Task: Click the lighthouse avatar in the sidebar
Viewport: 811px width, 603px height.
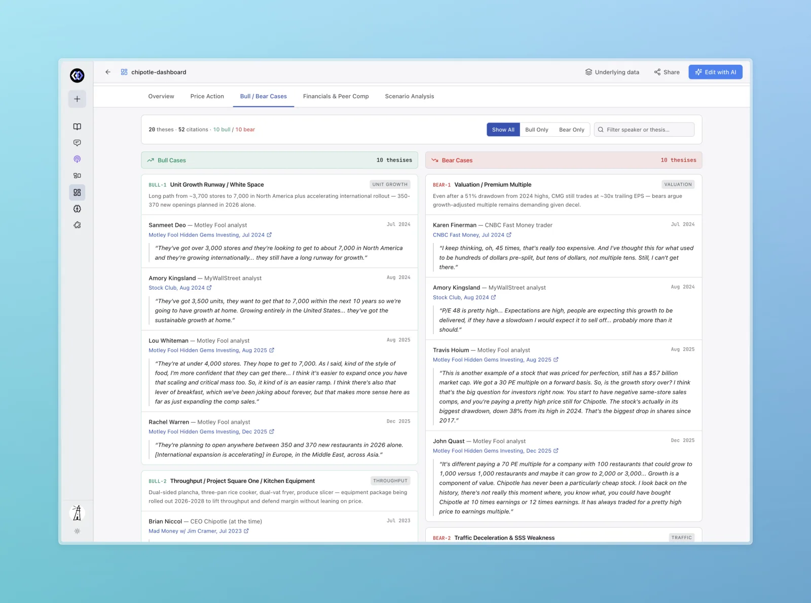Action: (x=77, y=513)
